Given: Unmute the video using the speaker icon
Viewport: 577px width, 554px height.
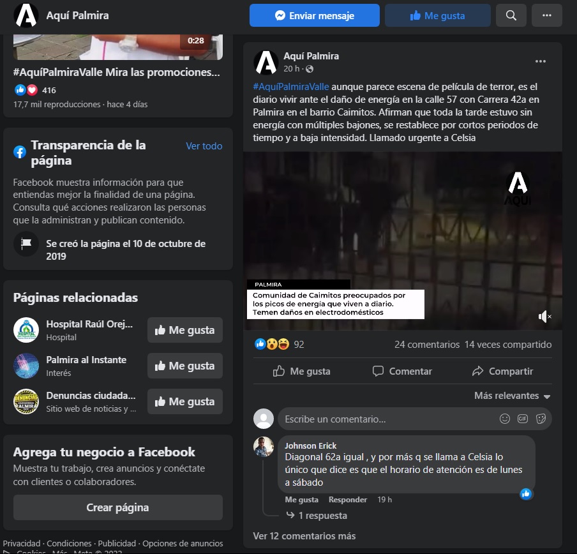Looking at the screenshot, I should click(x=544, y=317).
